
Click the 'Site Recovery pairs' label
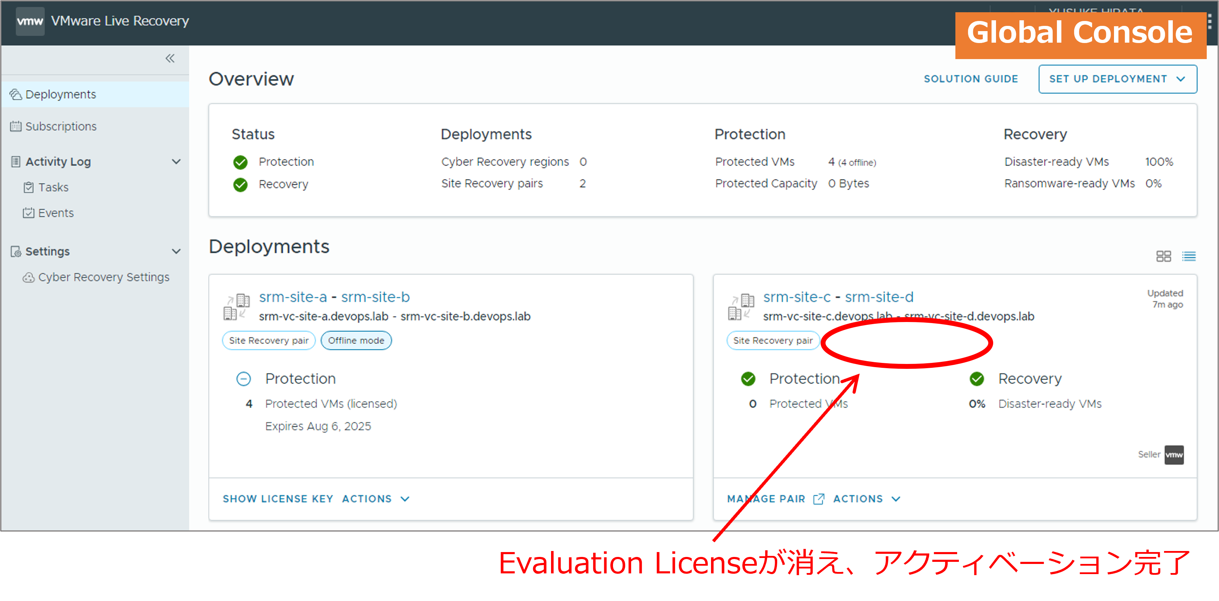pos(492,183)
